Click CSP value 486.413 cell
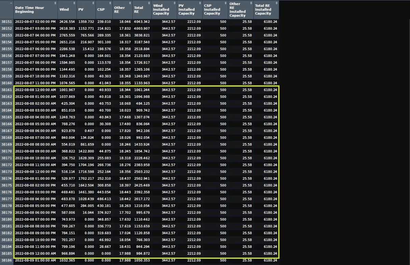The width and height of the screenshot is (410, 265). click(x=104, y=199)
